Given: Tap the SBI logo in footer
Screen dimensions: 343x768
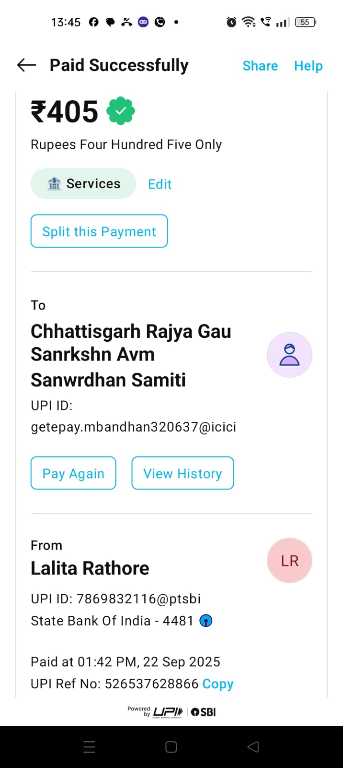Looking at the screenshot, I should (x=204, y=712).
